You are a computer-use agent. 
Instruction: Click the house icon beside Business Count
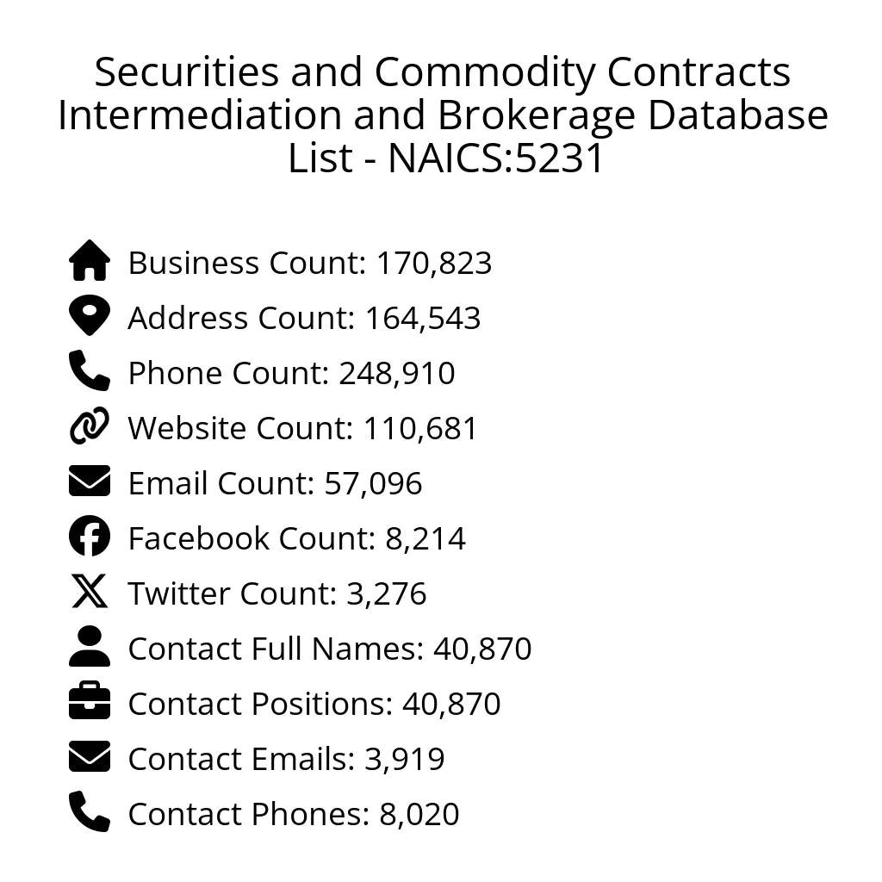click(x=90, y=261)
